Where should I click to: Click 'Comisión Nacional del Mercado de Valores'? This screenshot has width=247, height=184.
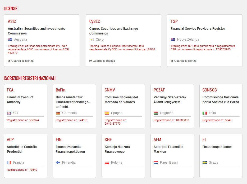121,100
